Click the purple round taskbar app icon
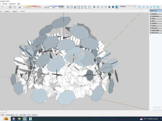The height and width of the screenshot is (121, 162). [14, 119]
